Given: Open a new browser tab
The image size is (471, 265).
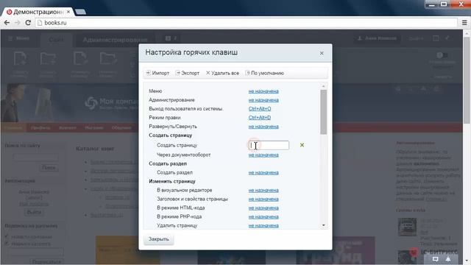Looking at the screenshot, I should pos(80,12).
